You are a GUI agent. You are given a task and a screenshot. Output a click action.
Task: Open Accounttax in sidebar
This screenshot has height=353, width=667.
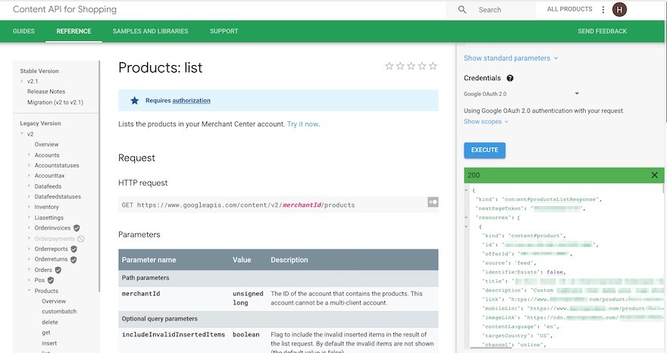click(x=49, y=176)
